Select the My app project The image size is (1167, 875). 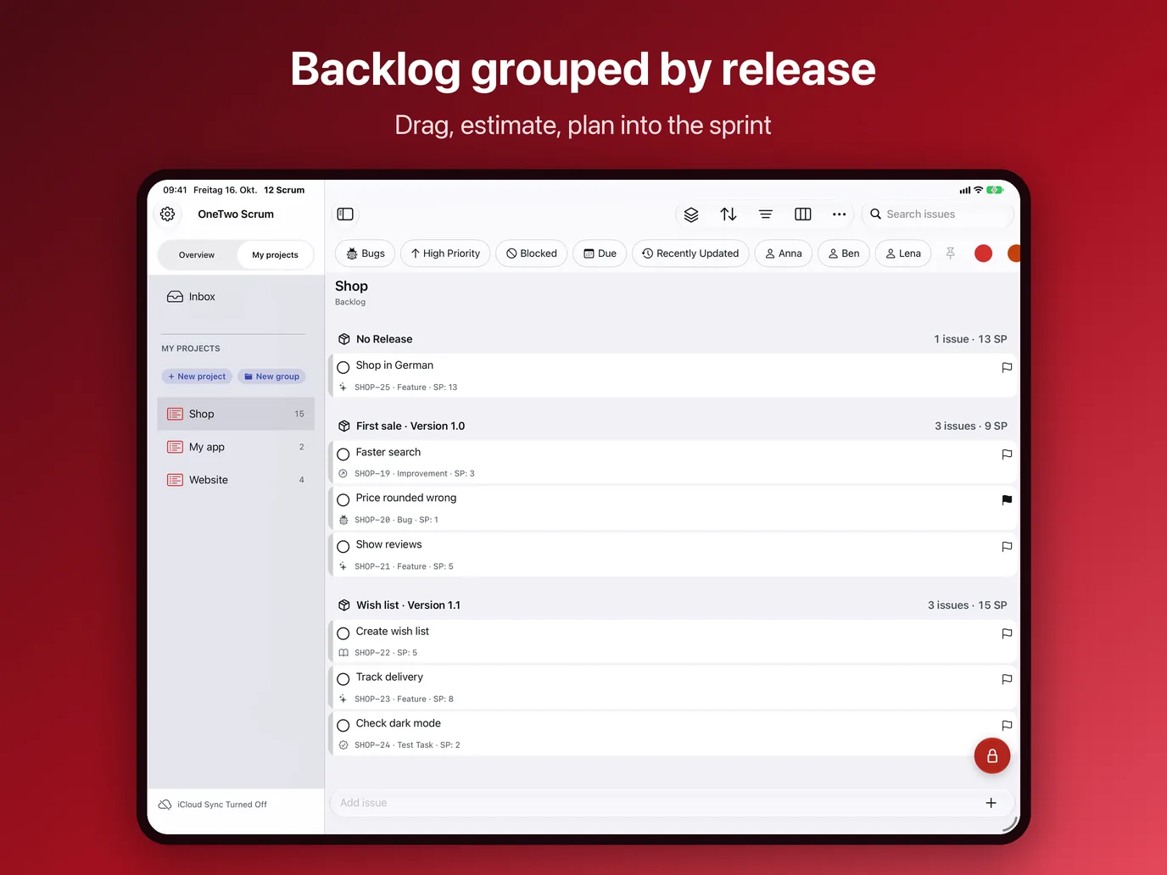point(236,447)
